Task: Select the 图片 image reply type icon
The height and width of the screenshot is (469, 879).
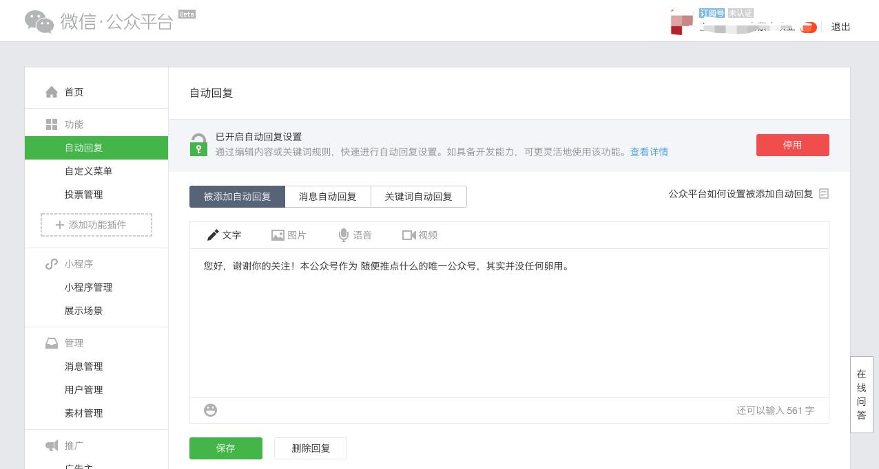Action: click(278, 235)
